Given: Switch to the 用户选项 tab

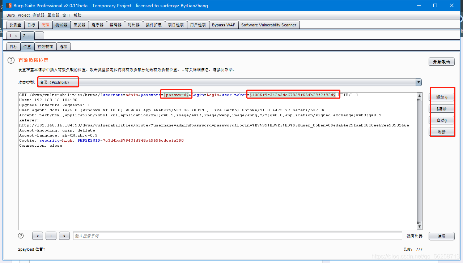Looking at the screenshot, I should (x=198, y=25).
